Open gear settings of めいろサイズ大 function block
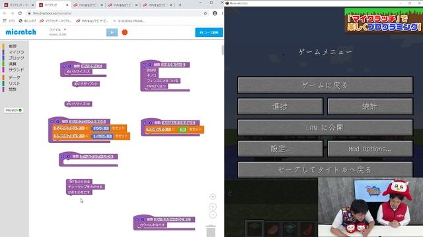Image resolution: width=423 pixels, height=237 pixels. (x=64, y=66)
